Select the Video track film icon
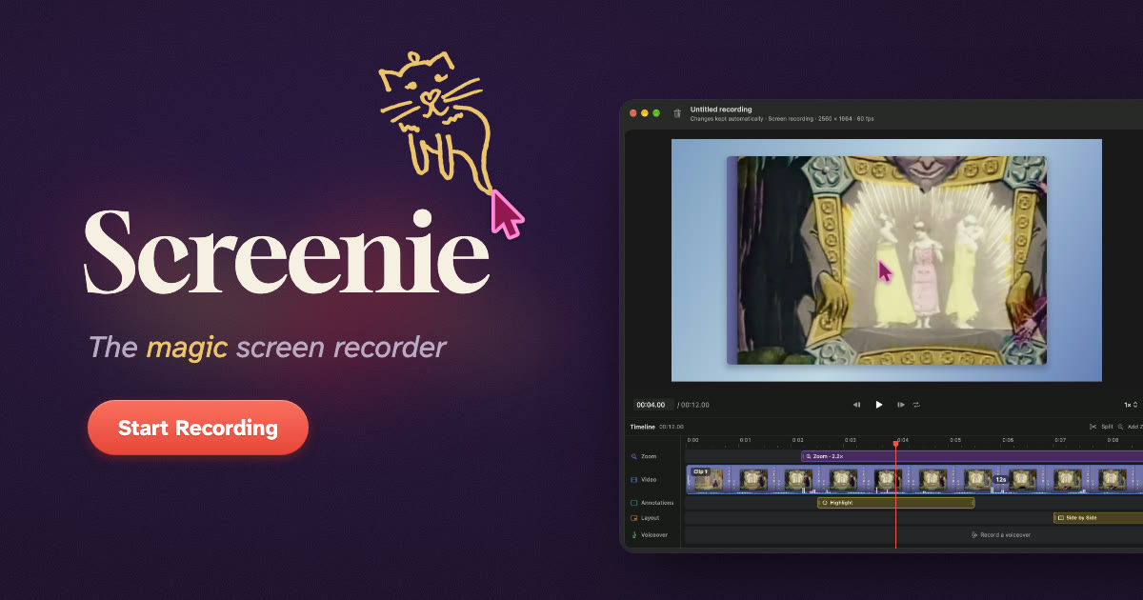Viewport: 1143px width, 600px height. tap(633, 479)
